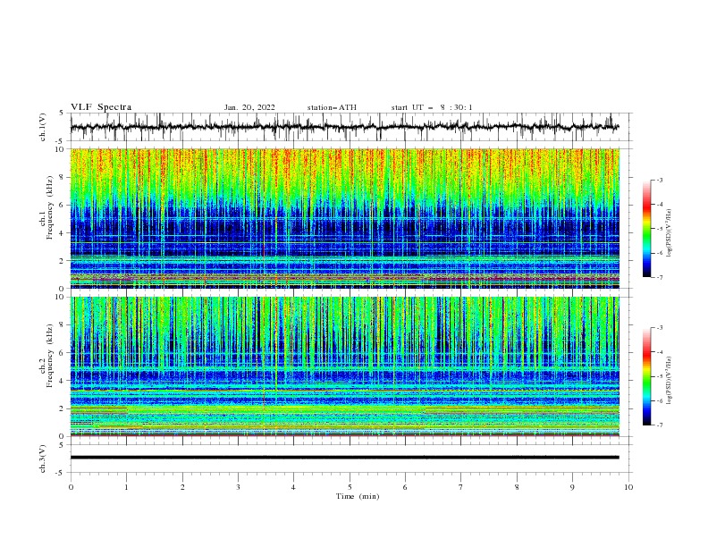Click the "-3" label on ch.2 colorbar
Image resolution: width=708 pixels, height=547 pixels.
click(x=660, y=328)
